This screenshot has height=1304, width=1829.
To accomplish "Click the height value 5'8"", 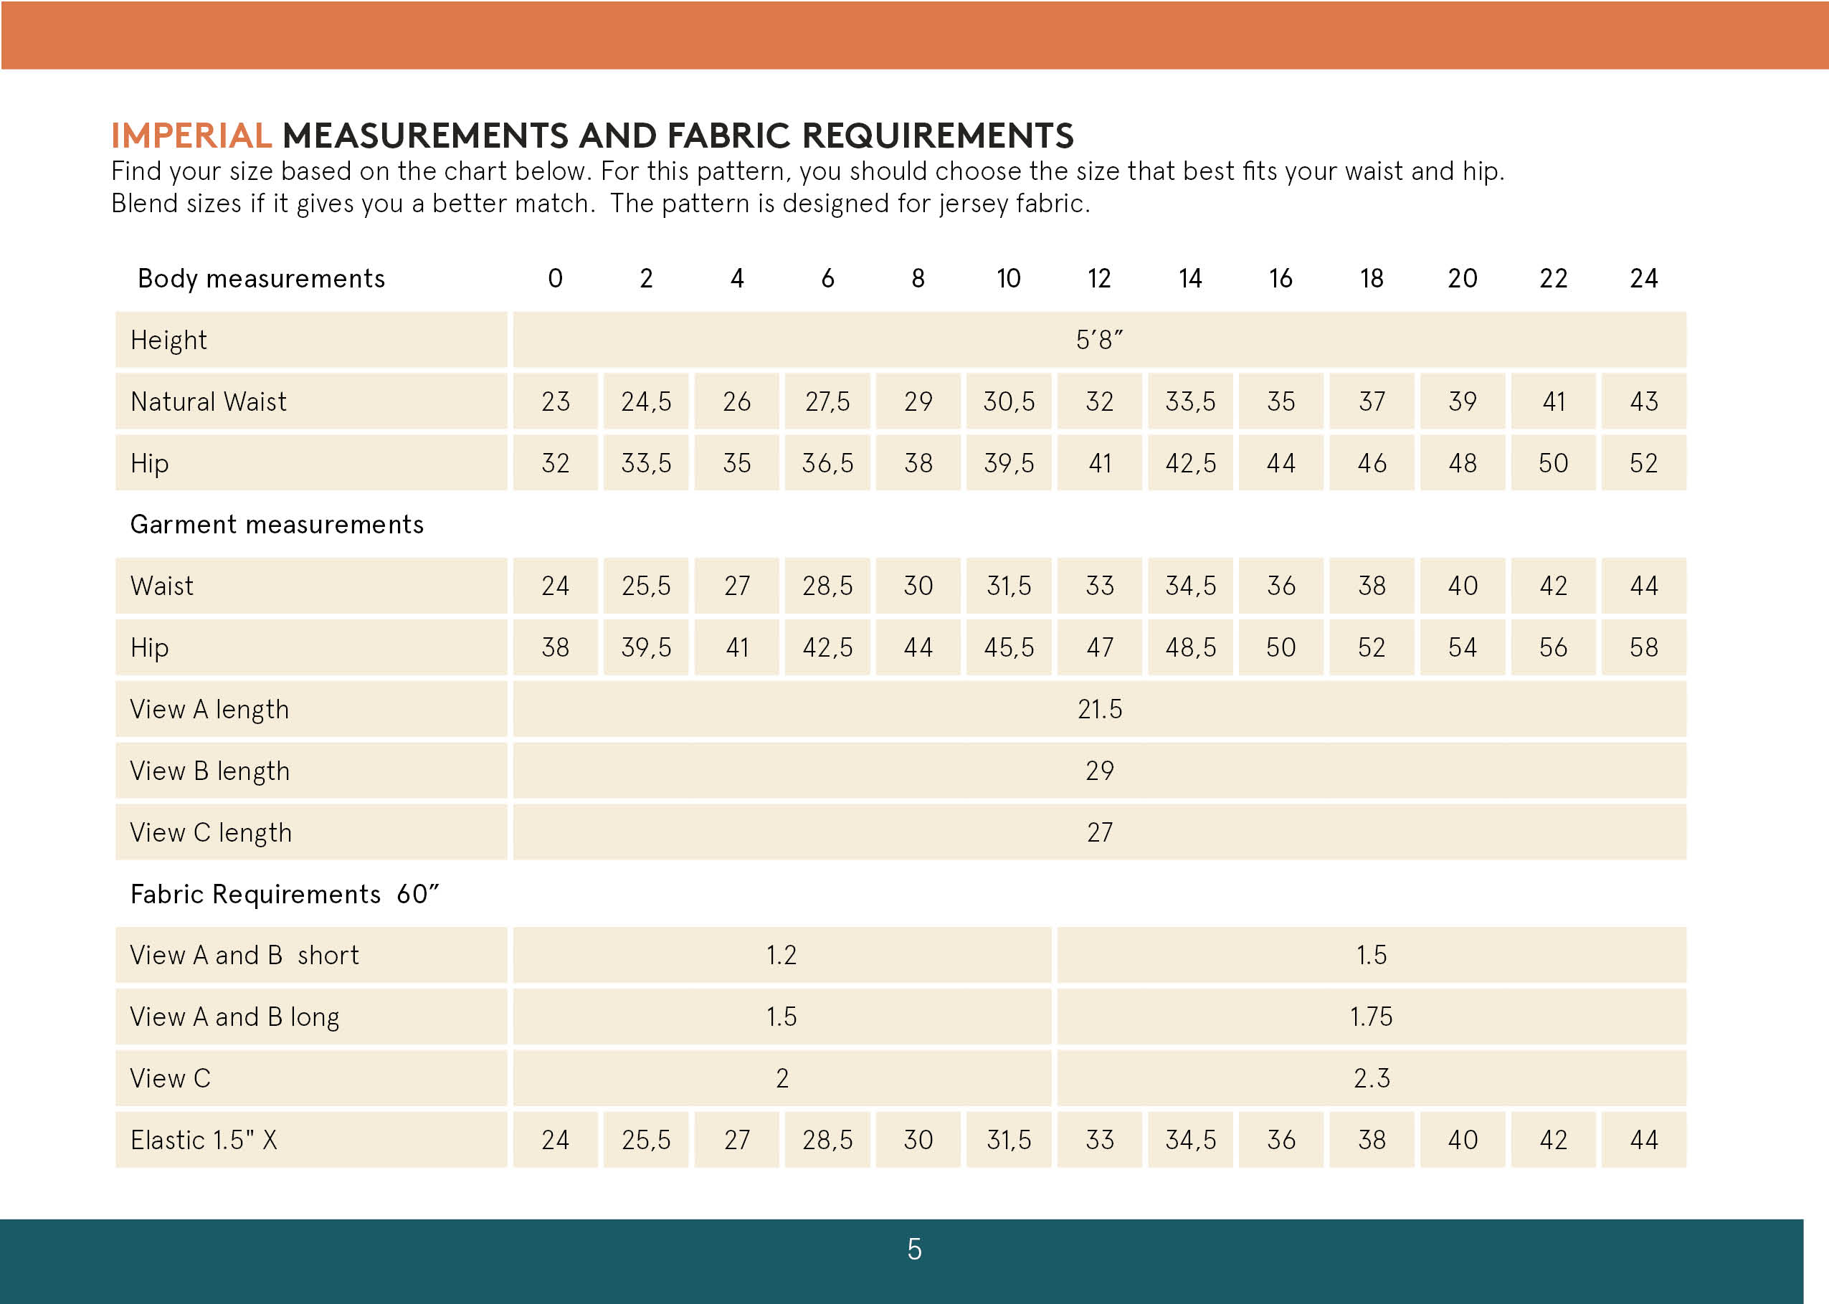I will pyautogui.click(x=1099, y=341).
